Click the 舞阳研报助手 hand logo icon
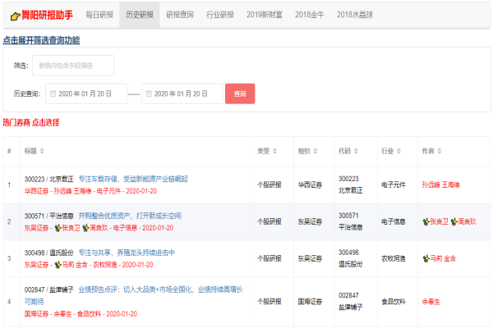The image size is (493, 328). click(15, 16)
